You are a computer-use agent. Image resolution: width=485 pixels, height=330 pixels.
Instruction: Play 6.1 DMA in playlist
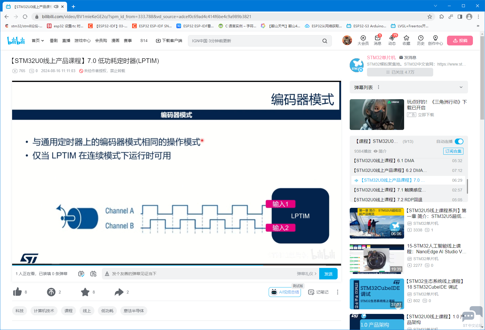tap(408, 161)
